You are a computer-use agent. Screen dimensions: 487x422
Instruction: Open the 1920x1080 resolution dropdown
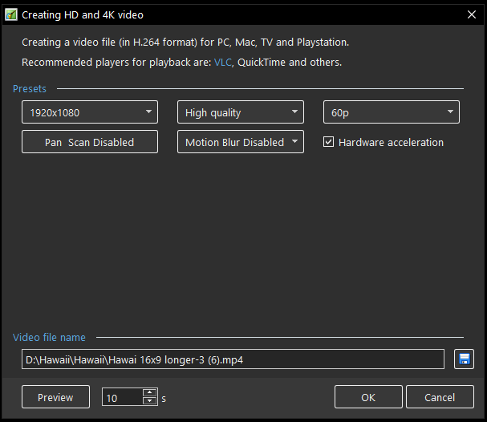coord(90,112)
